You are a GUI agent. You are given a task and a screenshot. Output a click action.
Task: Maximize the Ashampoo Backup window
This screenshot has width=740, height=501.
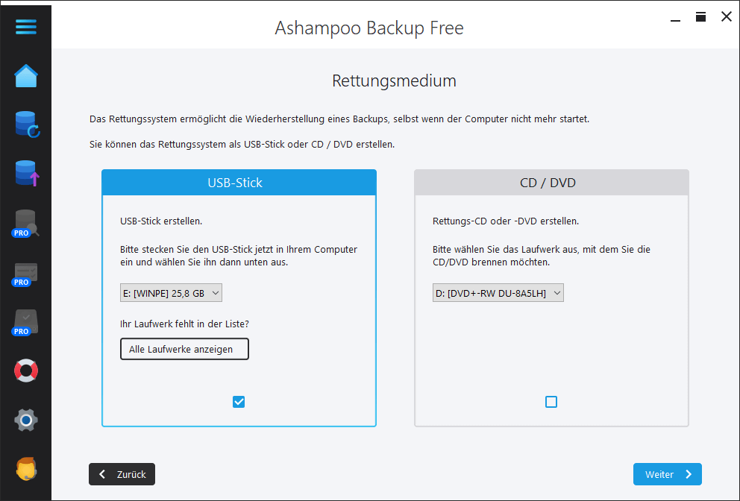(700, 16)
